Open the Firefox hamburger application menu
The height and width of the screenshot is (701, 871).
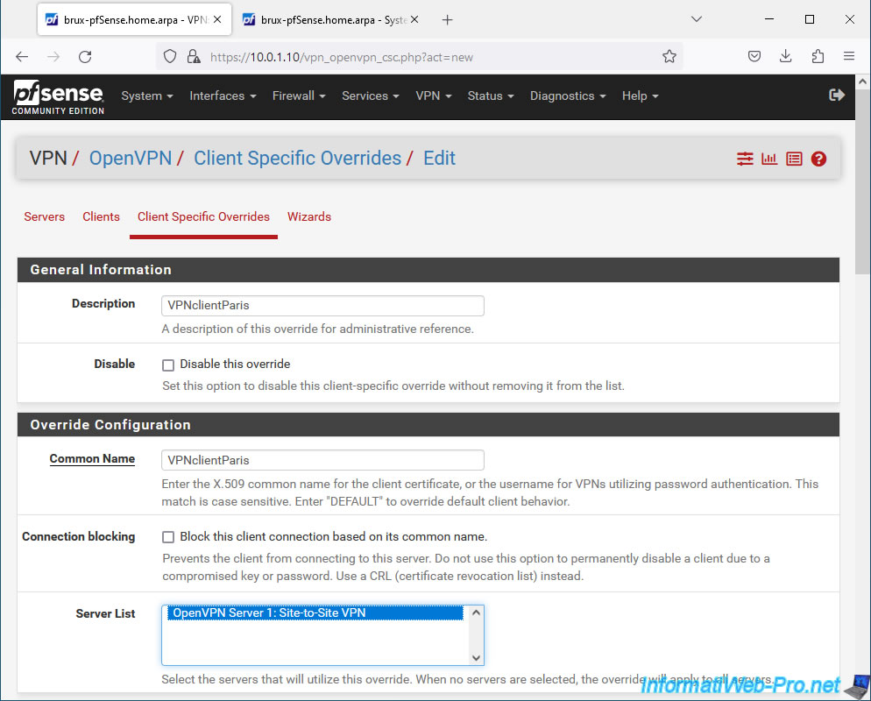pyautogui.click(x=849, y=56)
